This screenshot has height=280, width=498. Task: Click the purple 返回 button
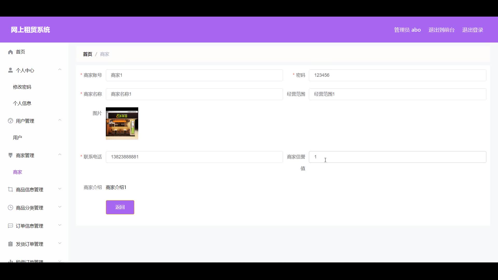(x=120, y=207)
